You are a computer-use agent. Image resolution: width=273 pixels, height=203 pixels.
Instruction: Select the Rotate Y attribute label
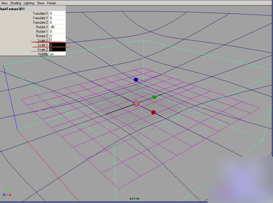pos(42,31)
